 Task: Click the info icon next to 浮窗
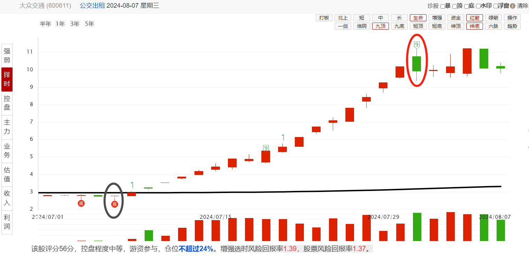(513, 6)
